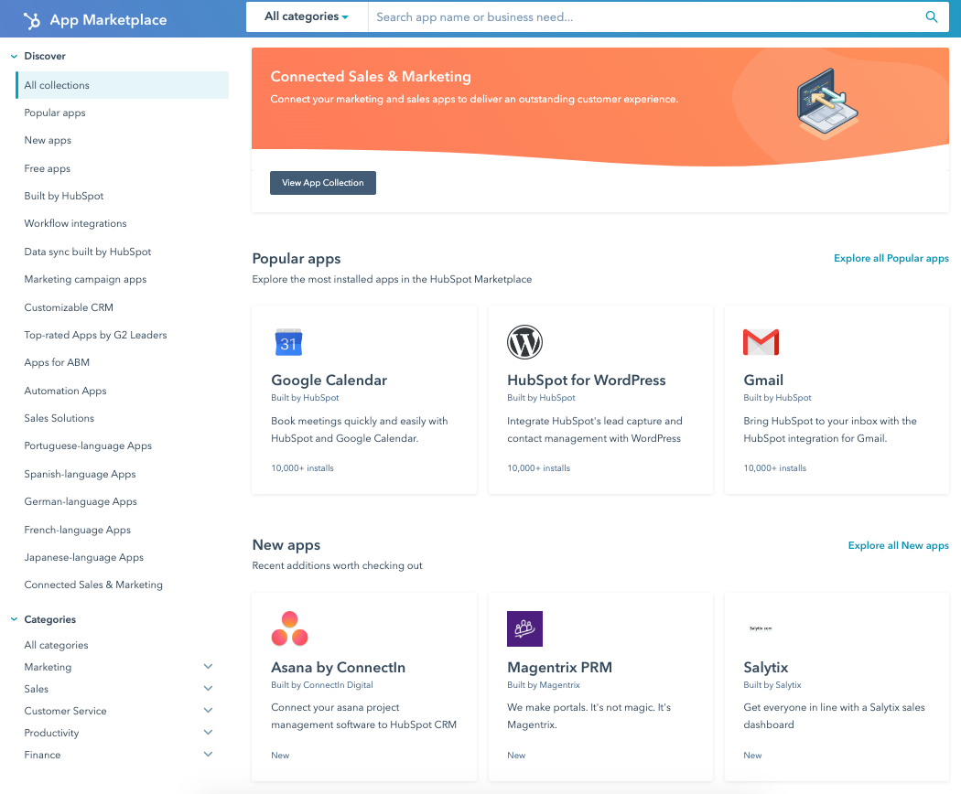Click the search magnifier icon
Viewport: 961px width, 794px height.
pyautogui.click(x=931, y=17)
